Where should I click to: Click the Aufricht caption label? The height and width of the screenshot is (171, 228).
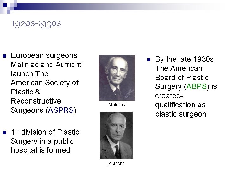click(116, 163)
